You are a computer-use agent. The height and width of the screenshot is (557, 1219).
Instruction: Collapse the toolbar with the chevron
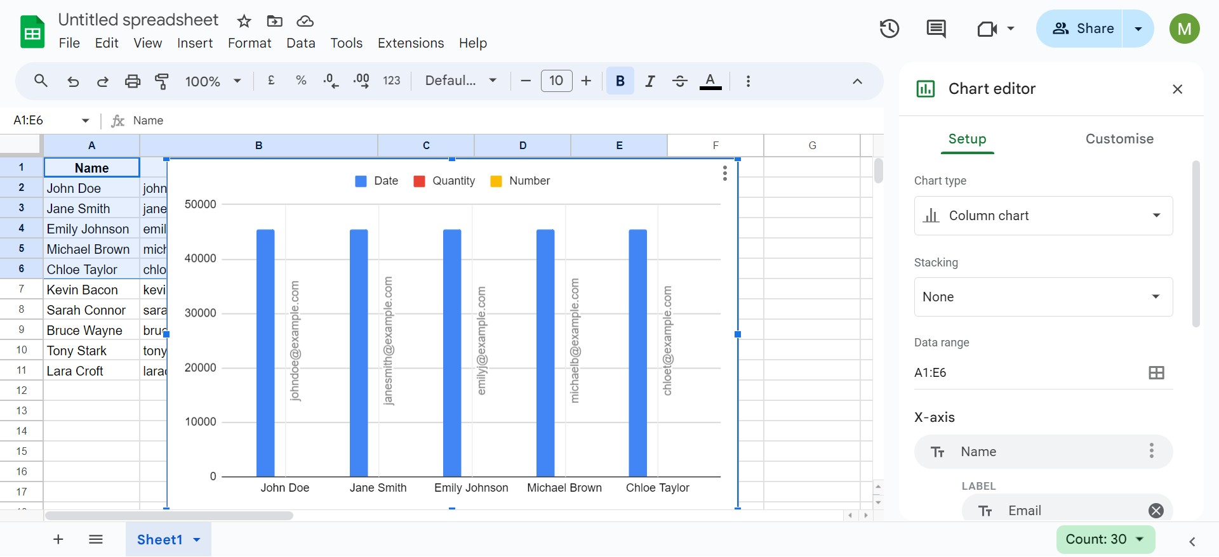tap(857, 81)
